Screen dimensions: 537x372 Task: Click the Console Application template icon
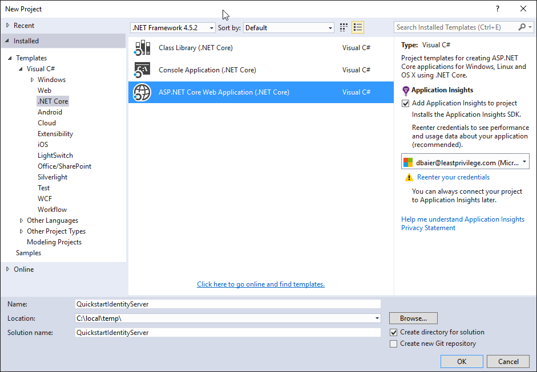click(x=143, y=70)
